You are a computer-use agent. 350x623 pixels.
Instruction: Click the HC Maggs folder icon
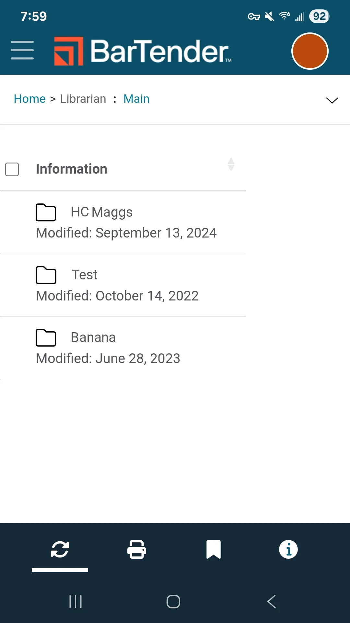pyautogui.click(x=46, y=213)
